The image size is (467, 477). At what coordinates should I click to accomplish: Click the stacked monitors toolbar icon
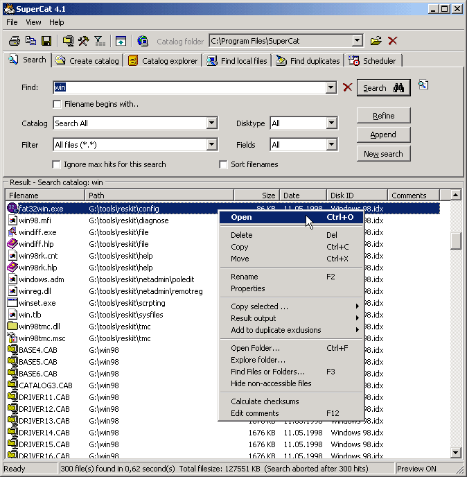68,41
